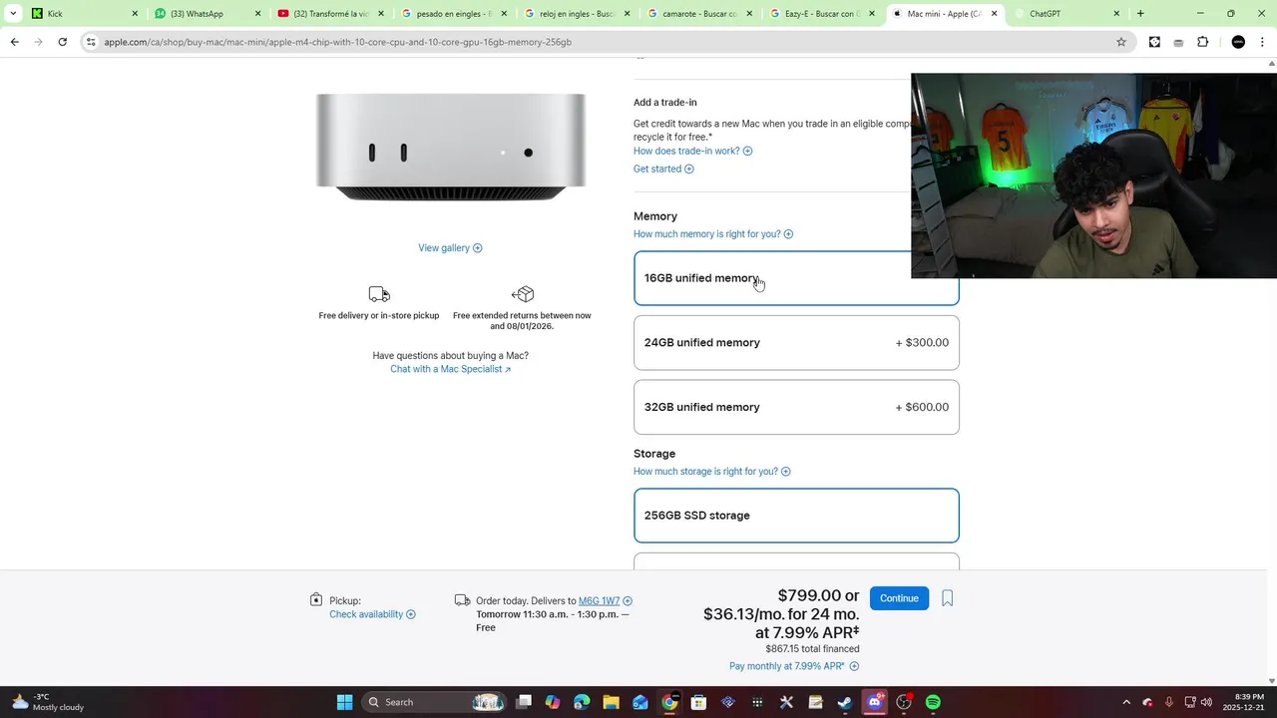Click the Mac mini product image
This screenshot has height=718, width=1277.
(451, 148)
